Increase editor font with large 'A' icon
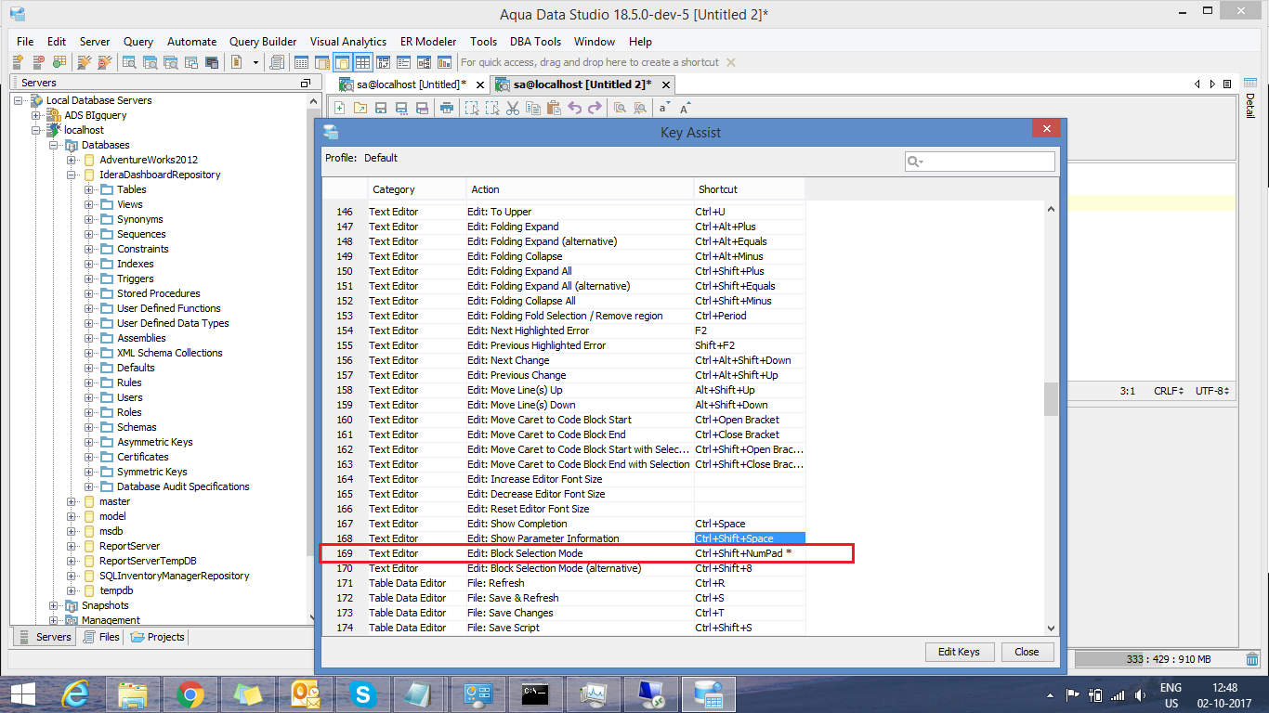 tap(685, 108)
